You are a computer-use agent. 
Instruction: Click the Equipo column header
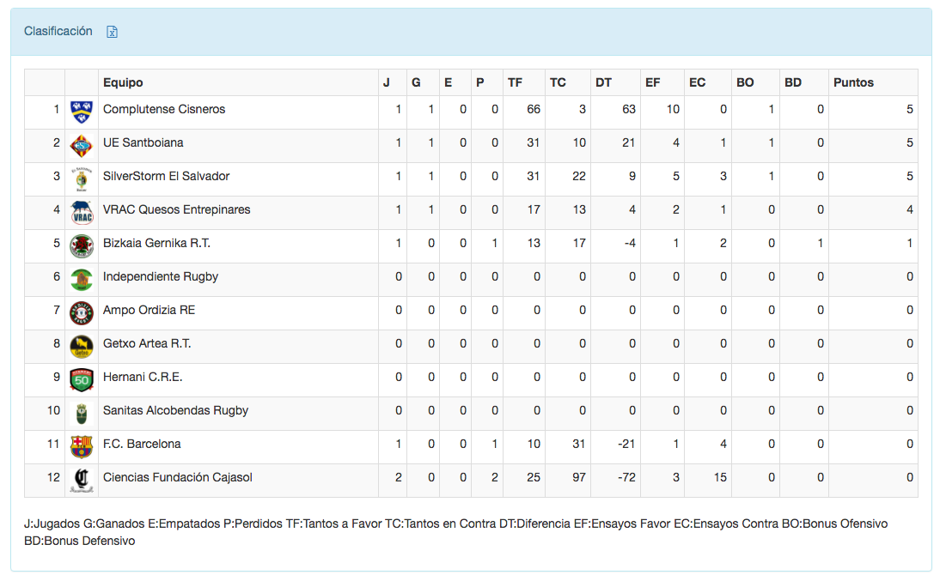click(123, 82)
